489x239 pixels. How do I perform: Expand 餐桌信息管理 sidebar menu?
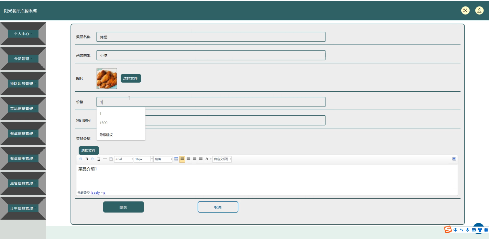(x=23, y=134)
